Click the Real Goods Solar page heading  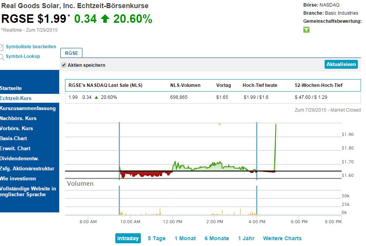coord(75,5)
